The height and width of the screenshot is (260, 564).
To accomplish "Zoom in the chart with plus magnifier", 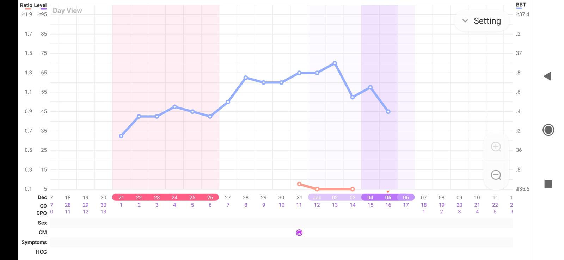I will point(496,147).
